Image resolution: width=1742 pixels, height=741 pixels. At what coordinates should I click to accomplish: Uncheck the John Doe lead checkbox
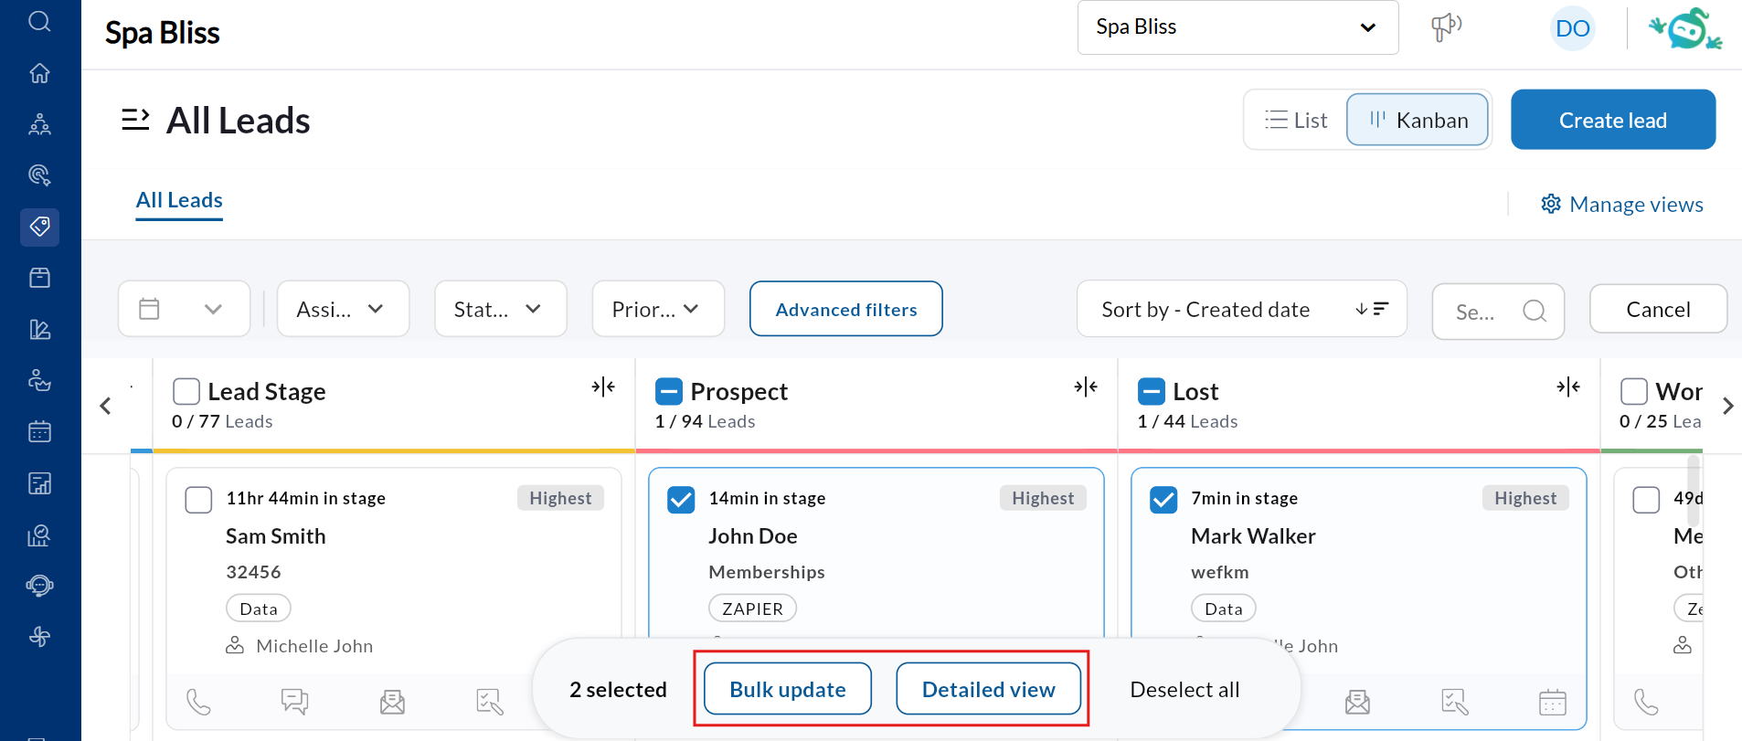[681, 500]
